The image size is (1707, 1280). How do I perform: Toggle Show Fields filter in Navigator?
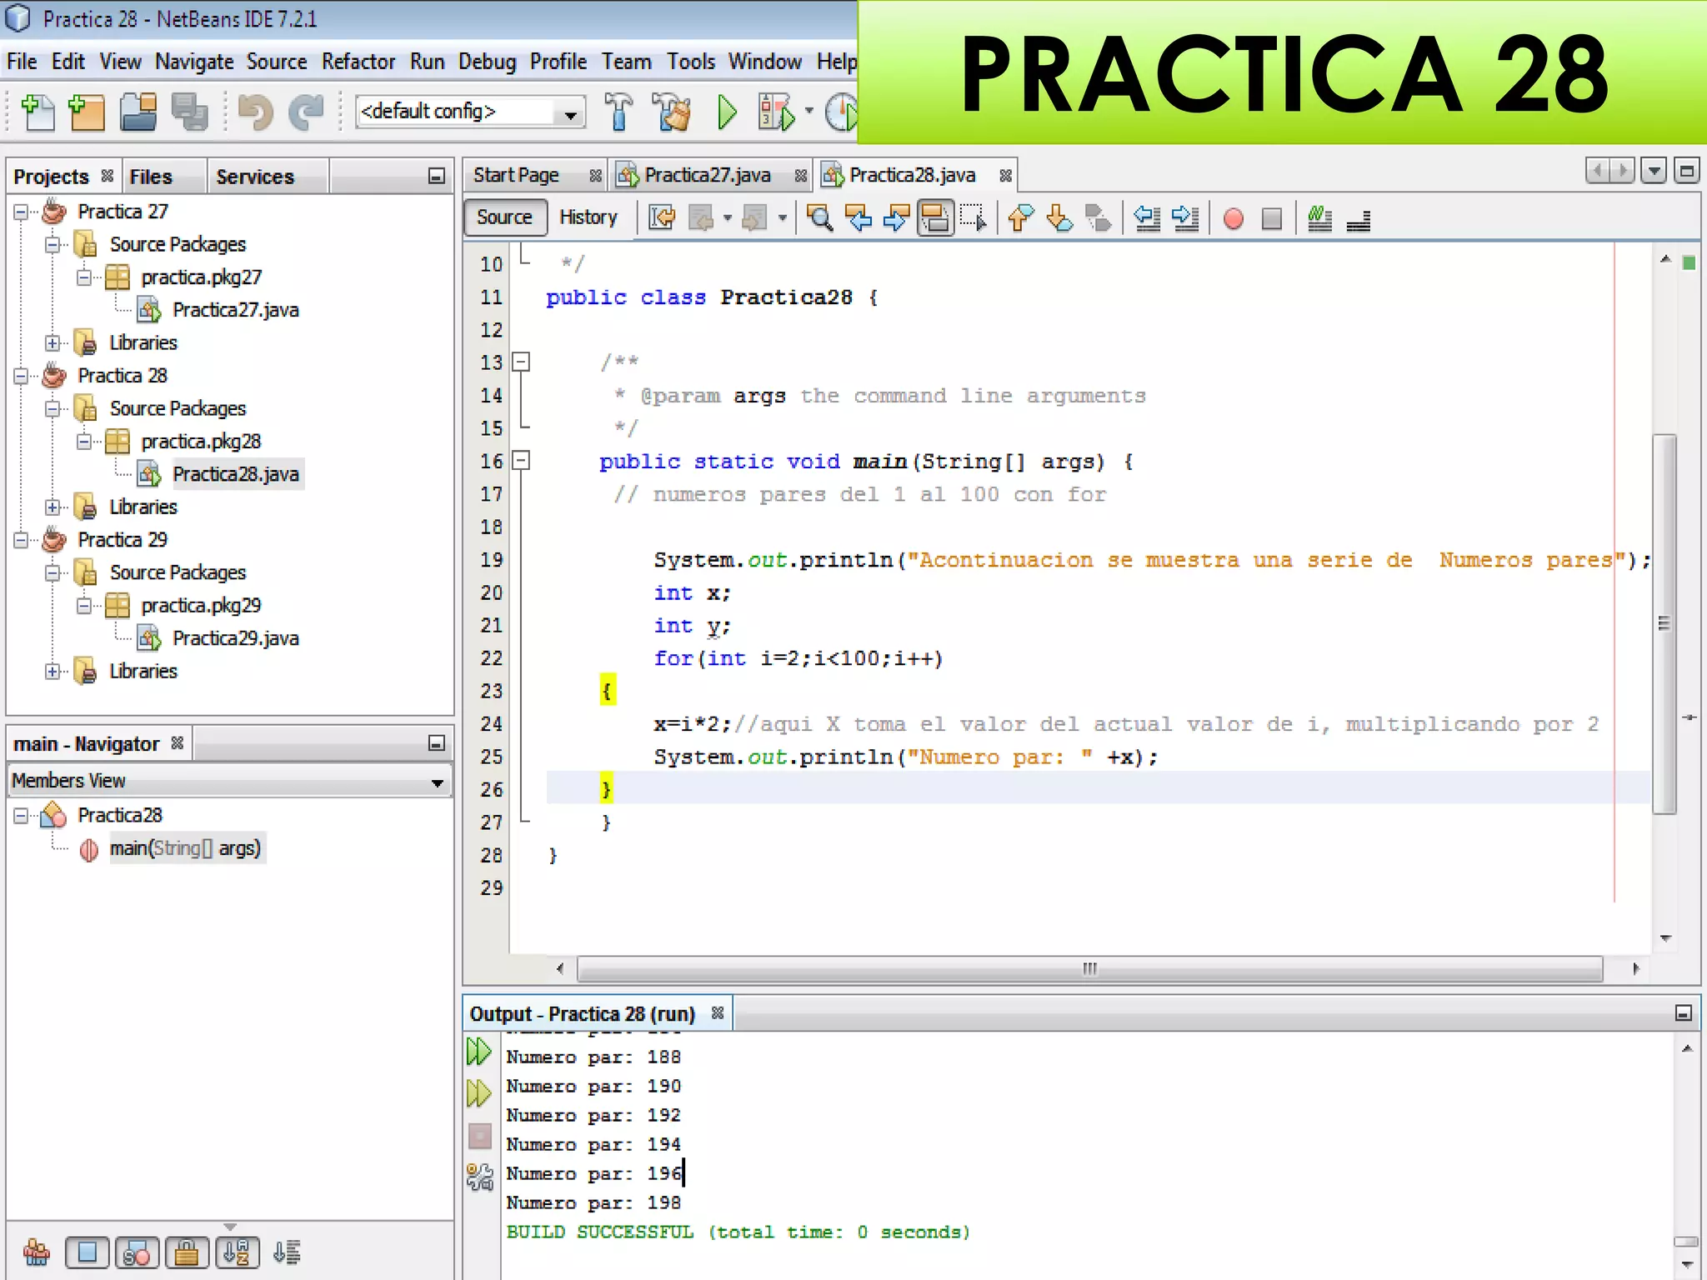(88, 1252)
